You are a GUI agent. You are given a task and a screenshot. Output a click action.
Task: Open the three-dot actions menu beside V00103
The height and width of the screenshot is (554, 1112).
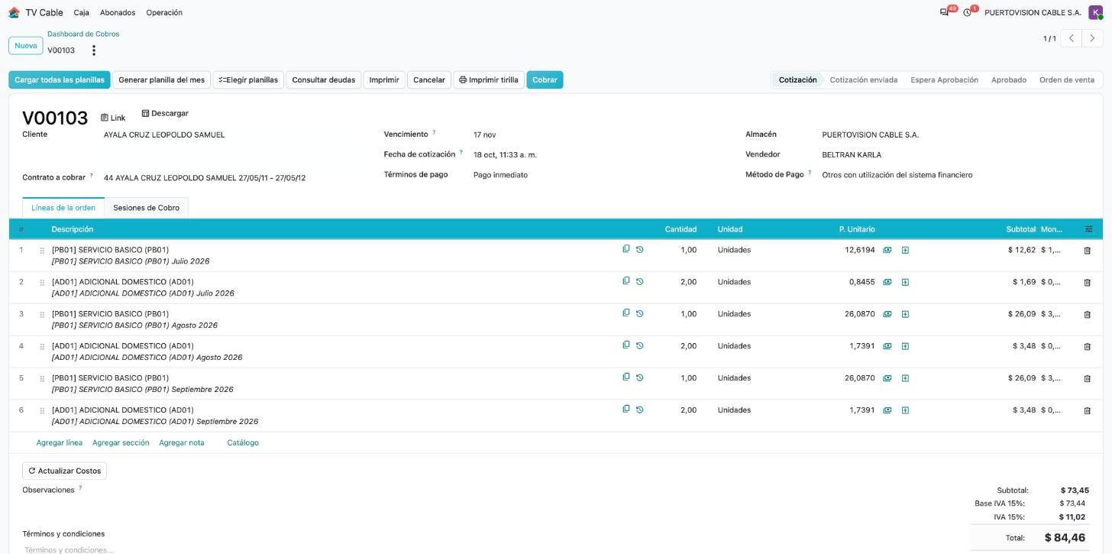pyautogui.click(x=94, y=50)
